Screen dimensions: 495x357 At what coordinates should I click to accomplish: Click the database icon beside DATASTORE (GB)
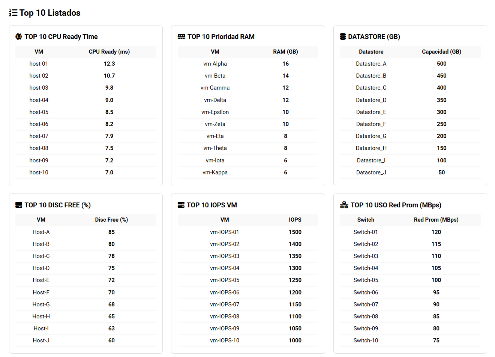pyautogui.click(x=343, y=36)
